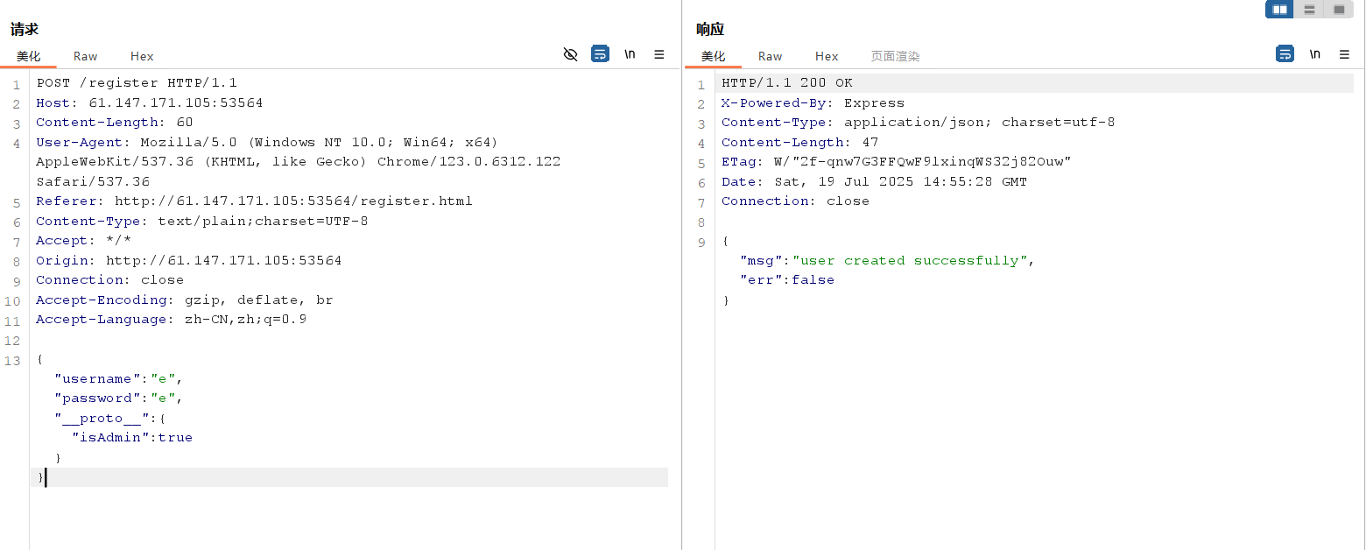
Task: Open the Raw tab in the response panel
Action: coord(770,56)
